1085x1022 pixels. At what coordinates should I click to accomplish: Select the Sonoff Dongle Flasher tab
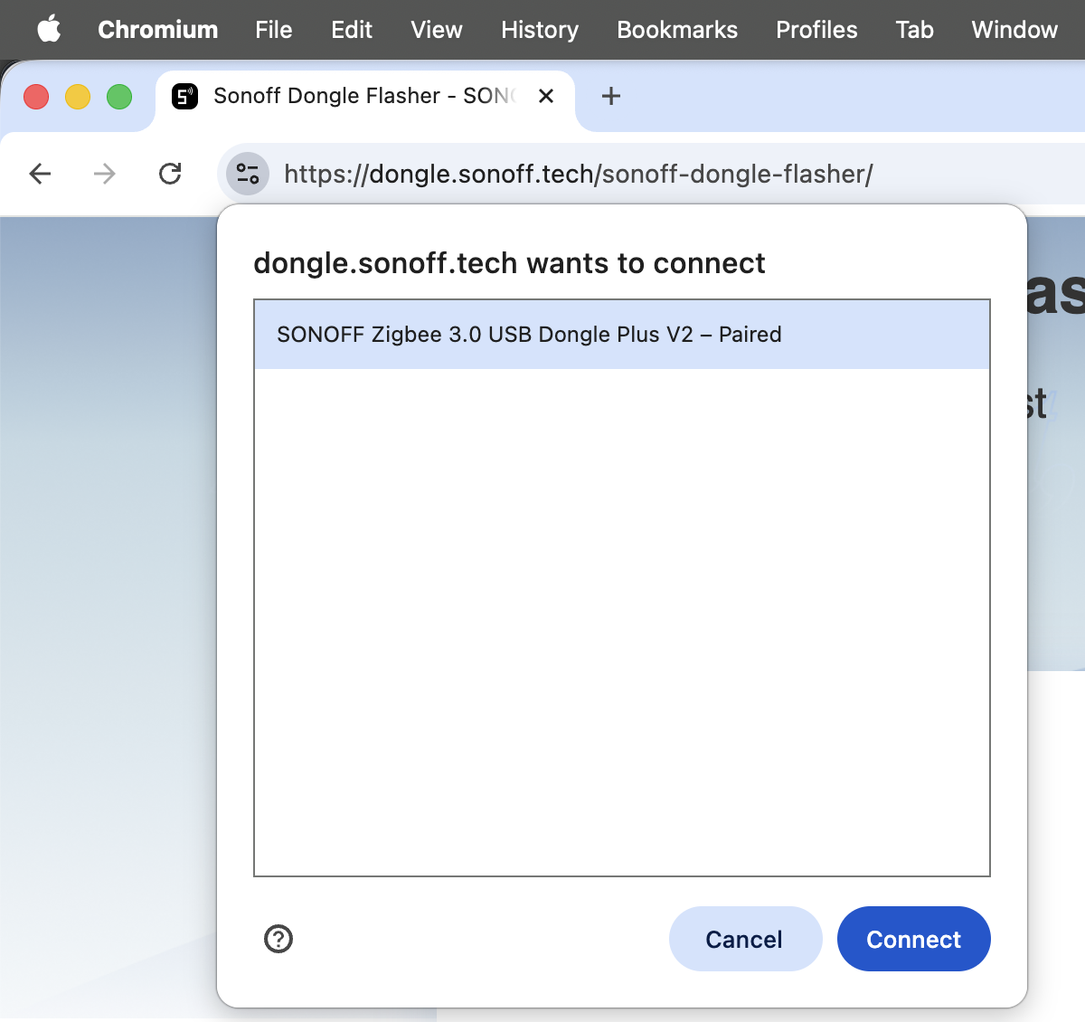click(365, 96)
